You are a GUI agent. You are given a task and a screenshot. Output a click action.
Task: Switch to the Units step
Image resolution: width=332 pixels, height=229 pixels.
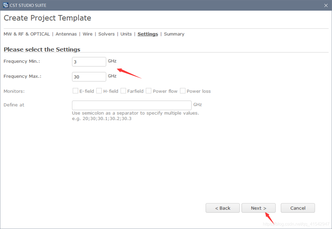pos(126,34)
